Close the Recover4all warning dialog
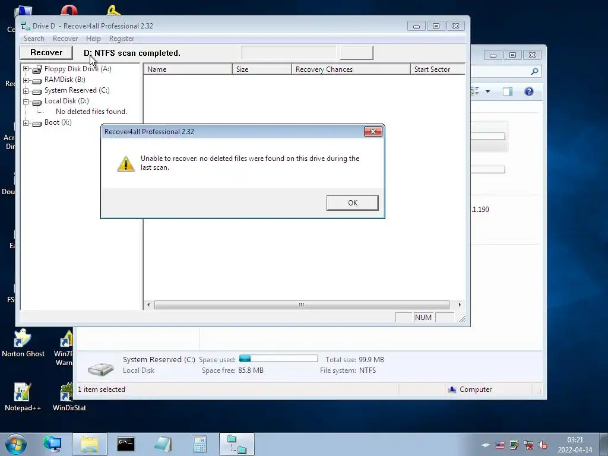Image resolution: width=608 pixels, height=456 pixels. (x=373, y=131)
